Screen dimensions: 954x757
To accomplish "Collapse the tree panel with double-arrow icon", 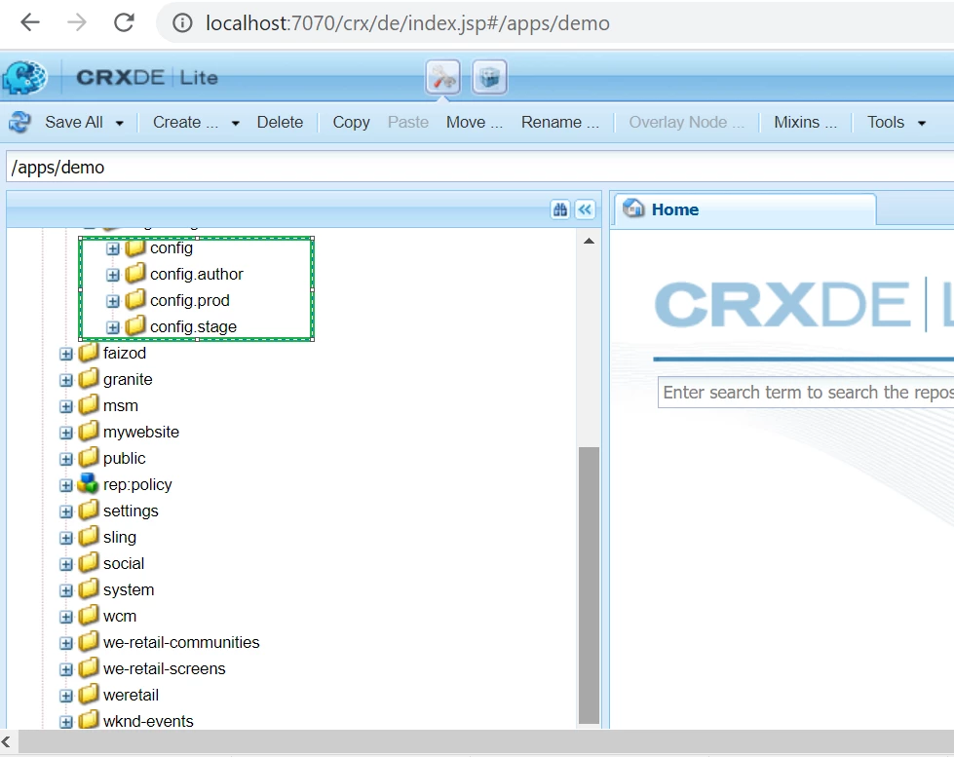I will click(585, 209).
